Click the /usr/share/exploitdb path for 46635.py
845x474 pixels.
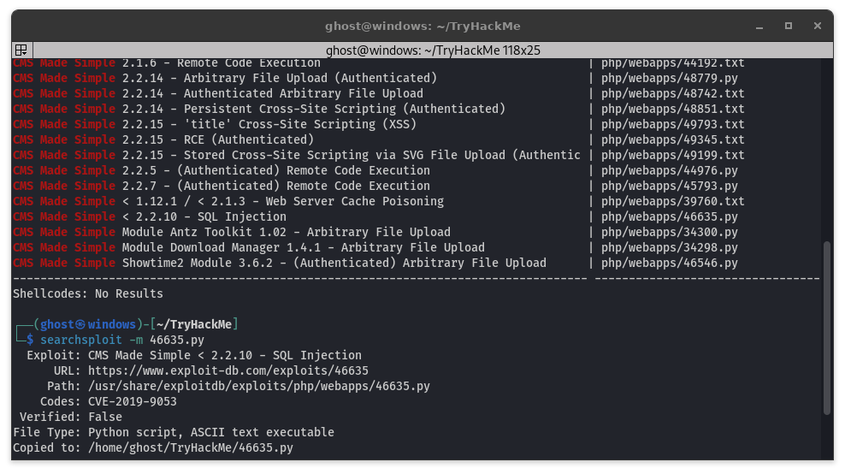259,386
